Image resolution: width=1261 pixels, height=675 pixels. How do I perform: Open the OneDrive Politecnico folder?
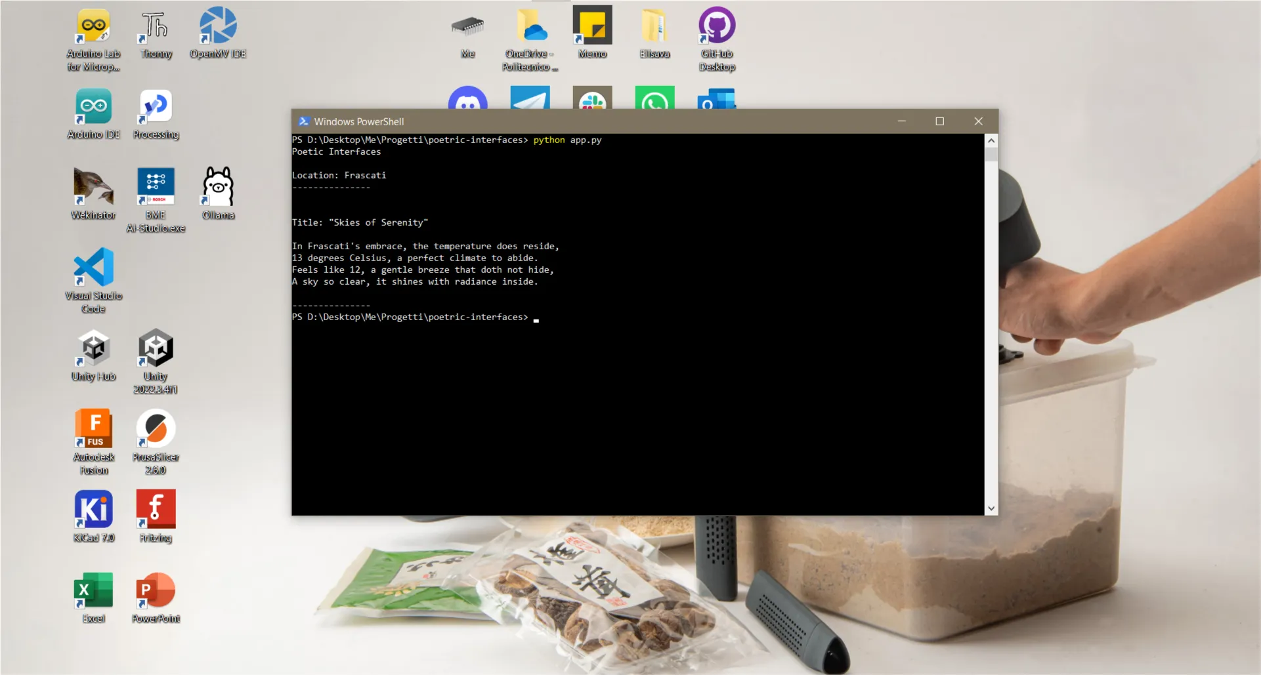click(x=530, y=28)
